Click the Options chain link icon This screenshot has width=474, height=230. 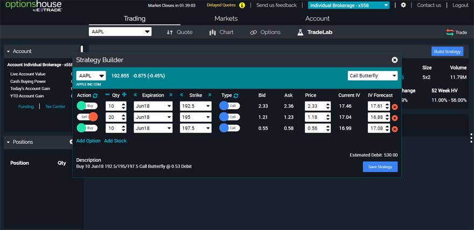pyautogui.click(x=253, y=32)
